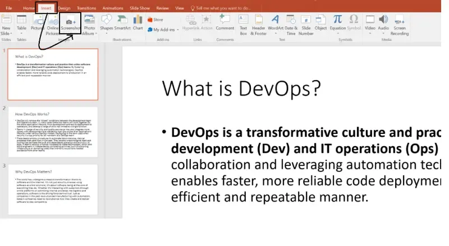Viewport: 449px width, 246px height.
Task: Insert Date & Time
Action: pos(291,25)
